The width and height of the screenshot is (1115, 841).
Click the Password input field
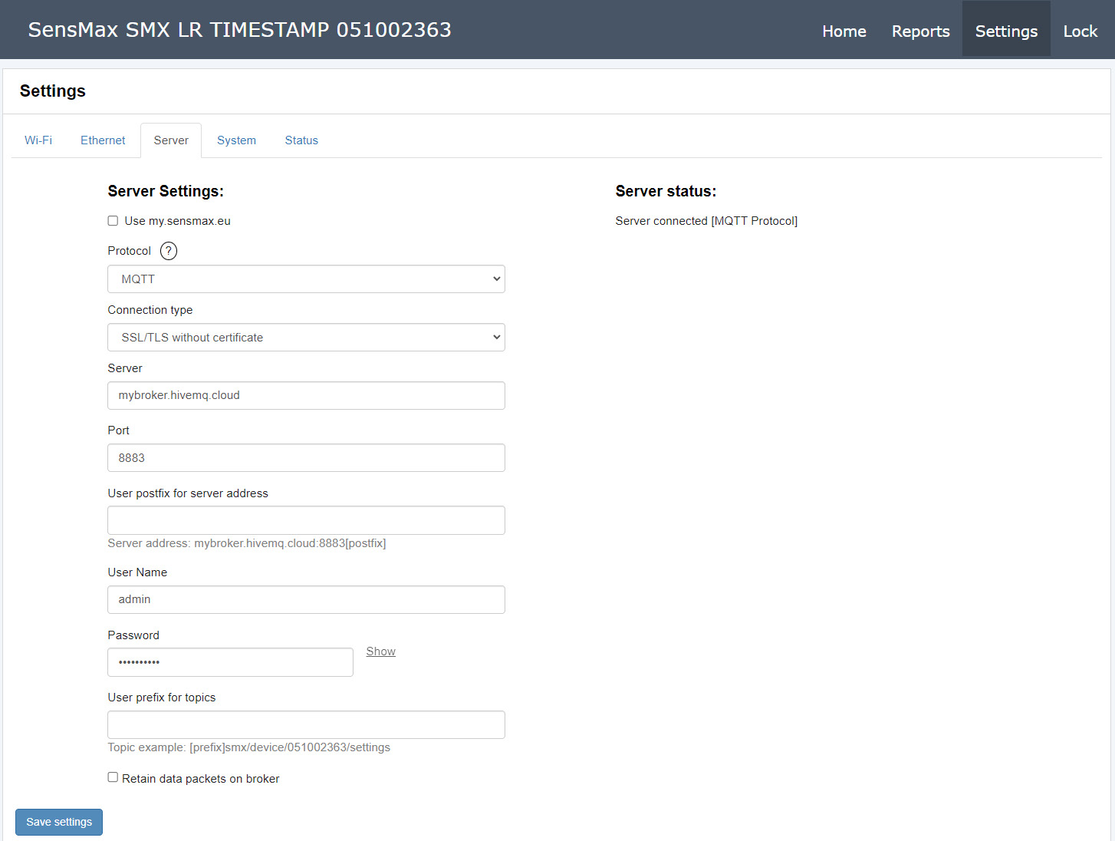pos(230,662)
